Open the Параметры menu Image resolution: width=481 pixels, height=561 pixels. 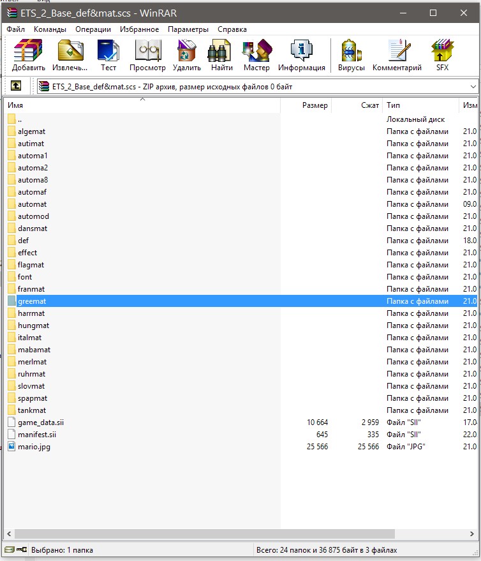point(188,29)
